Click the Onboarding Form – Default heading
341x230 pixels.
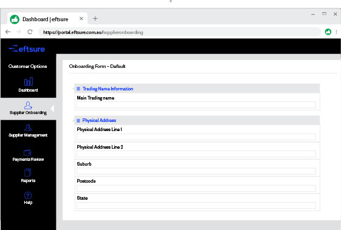click(x=97, y=66)
